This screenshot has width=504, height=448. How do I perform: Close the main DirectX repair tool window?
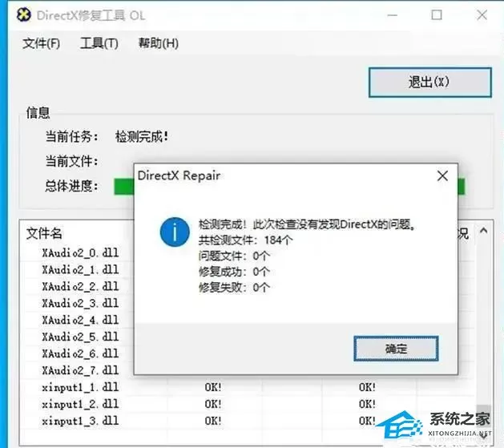click(x=482, y=14)
